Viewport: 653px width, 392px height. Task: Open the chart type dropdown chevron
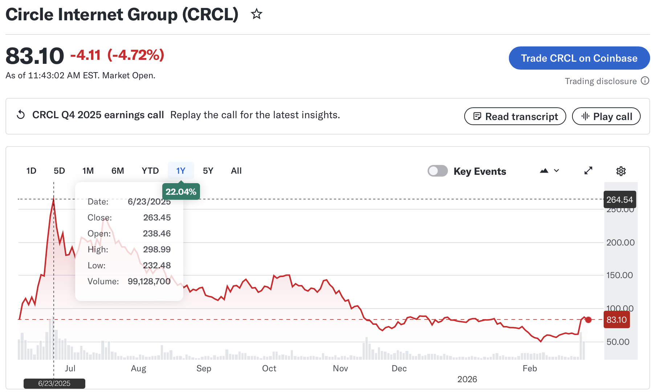tap(556, 171)
